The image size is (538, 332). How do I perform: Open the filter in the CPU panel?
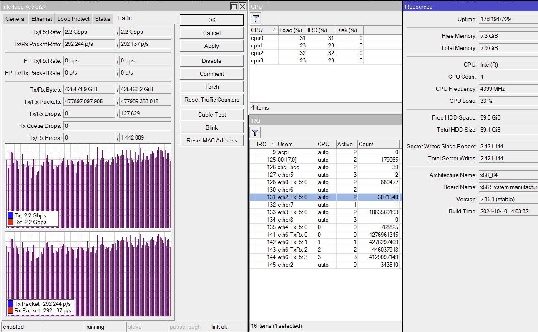pos(256,18)
